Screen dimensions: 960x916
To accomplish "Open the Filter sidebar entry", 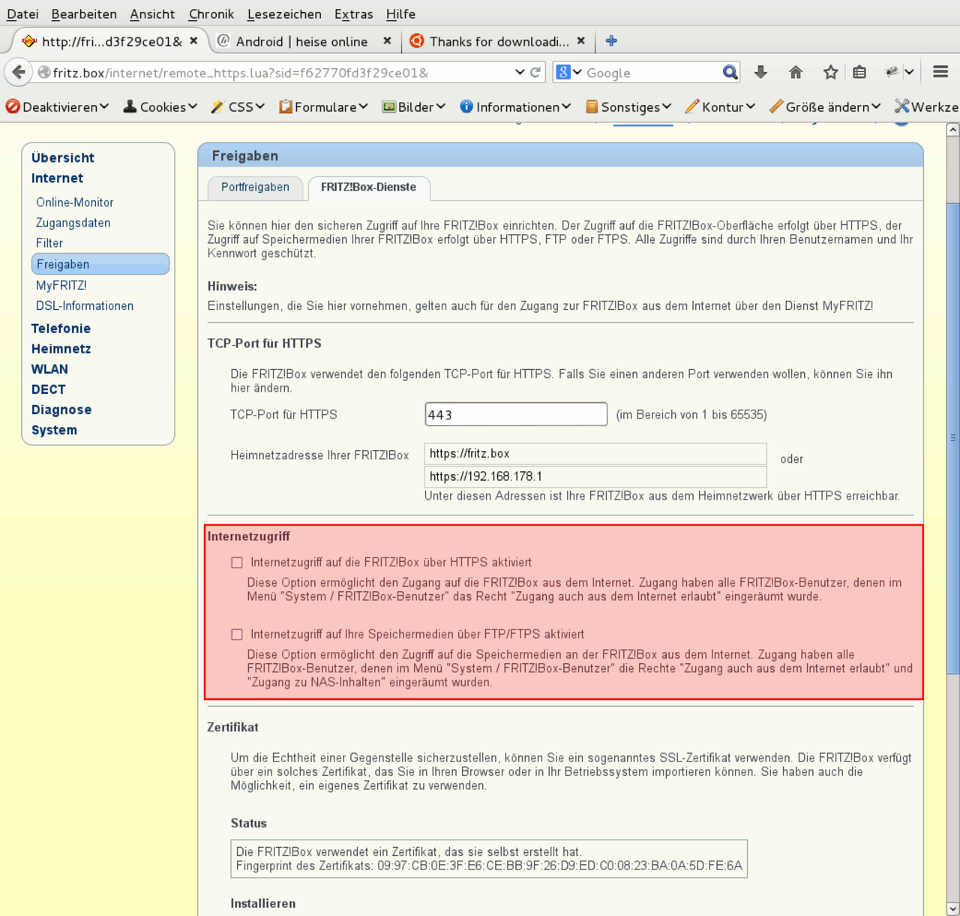I will pos(49,243).
